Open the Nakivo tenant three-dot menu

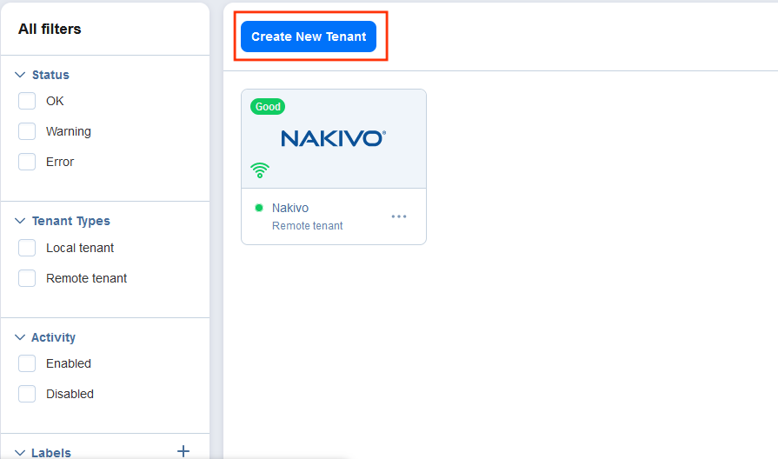click(399, 216)
